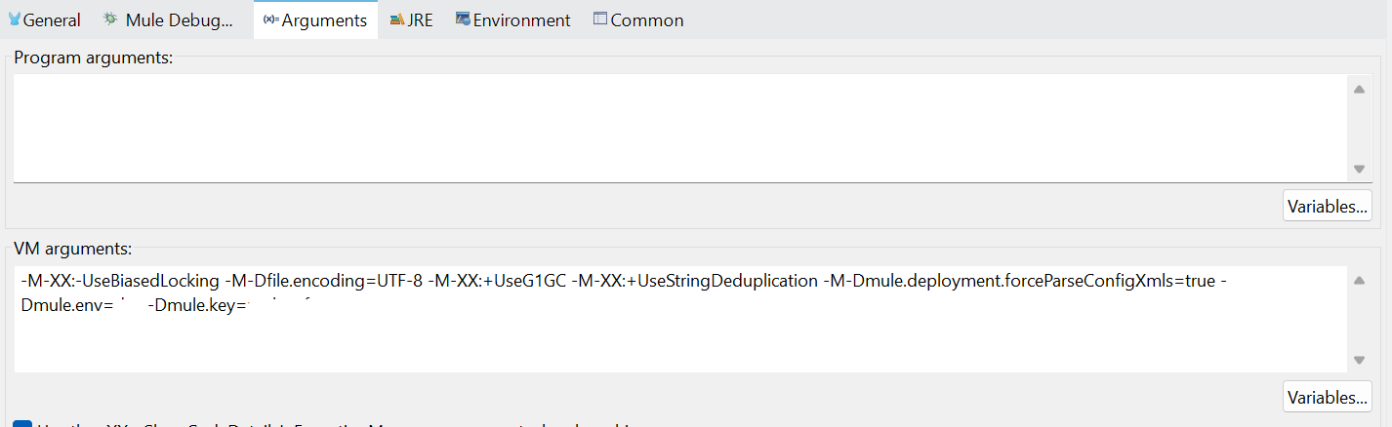Select the JRE tab label
The width and height of the screenshot is (1392, 427).
click(420, 20)
